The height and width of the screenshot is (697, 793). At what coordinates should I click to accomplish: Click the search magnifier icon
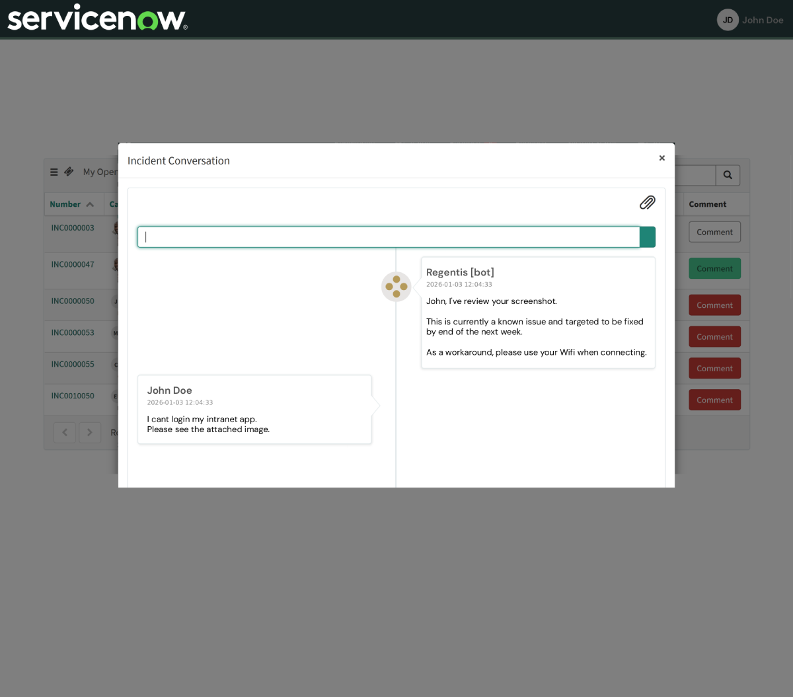pyautogui.click(x=728, y=175)
